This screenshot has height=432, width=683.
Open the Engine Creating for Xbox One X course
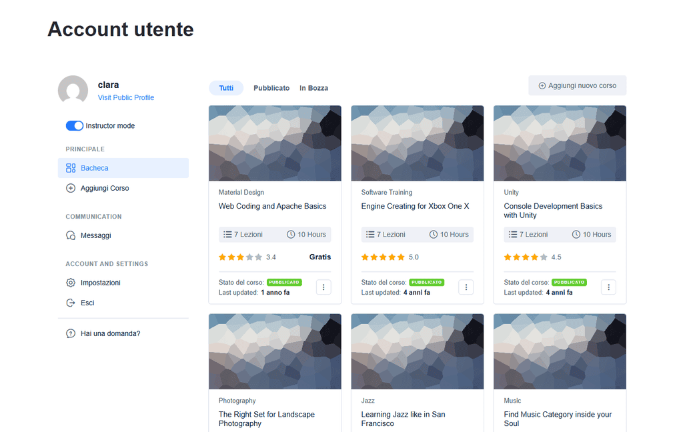click(x=415, y=207)
